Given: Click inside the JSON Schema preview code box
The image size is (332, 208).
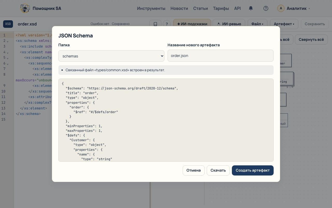Looking at the screenshot, I should click(x=166, y=120).
